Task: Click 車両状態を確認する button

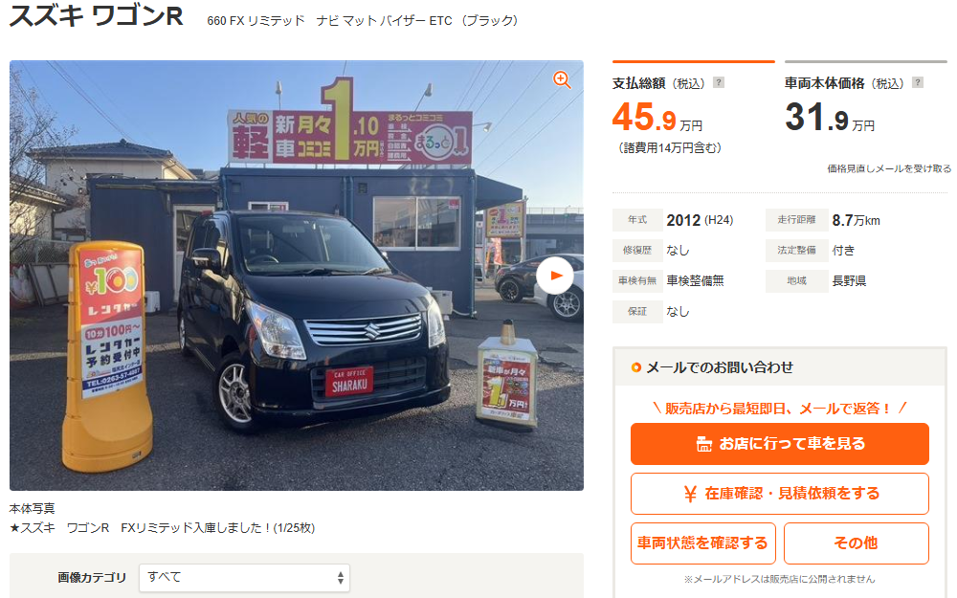Action: [x=703, y=543]
